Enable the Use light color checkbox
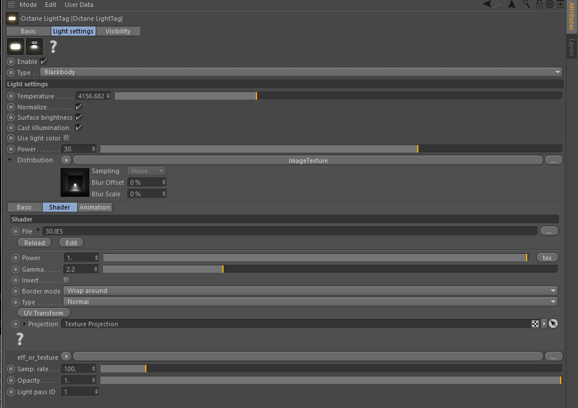 point(67,138)
